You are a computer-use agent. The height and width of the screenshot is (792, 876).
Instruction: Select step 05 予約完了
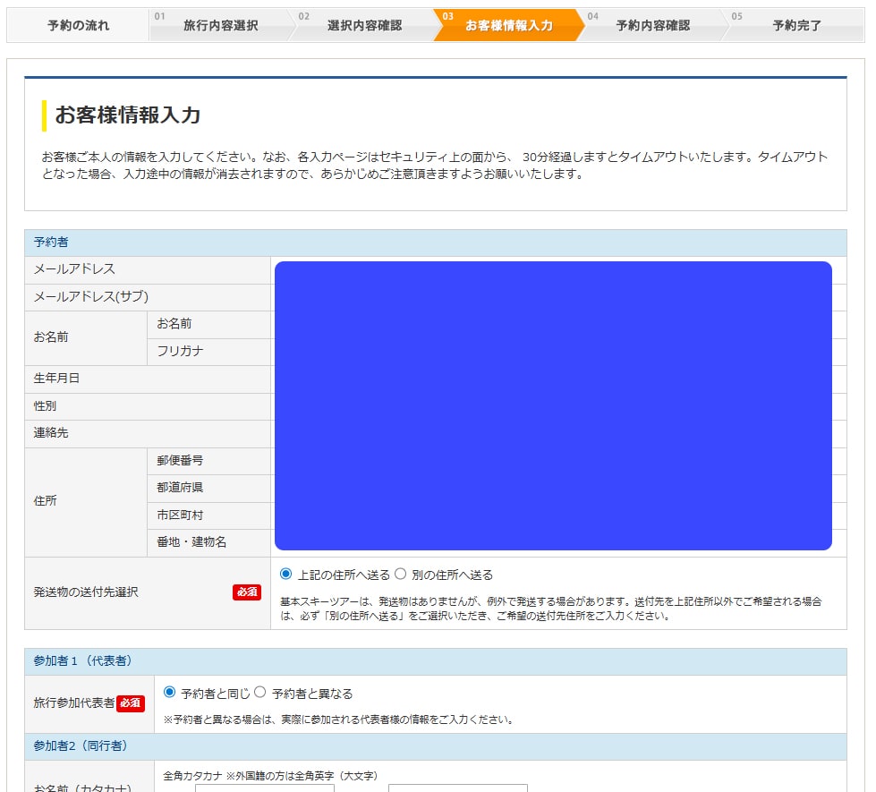coord(796,26)
